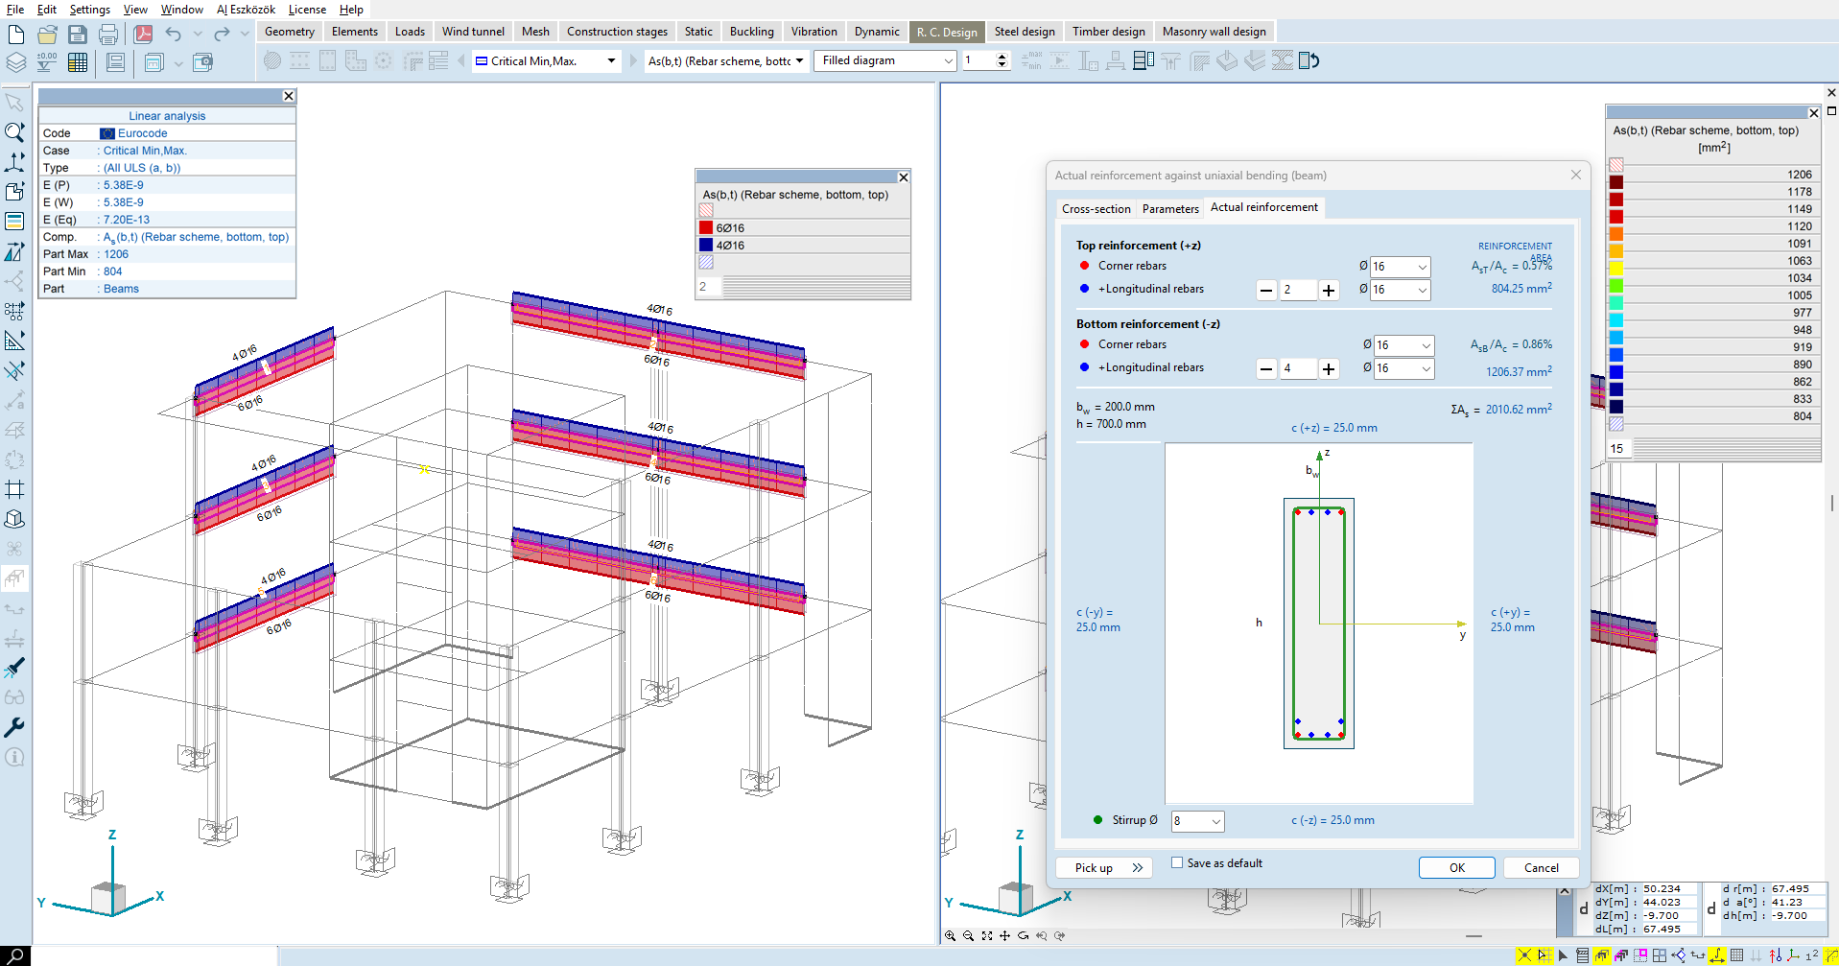Image resolution: width=1839 pixels, height=966 pixels.
Task: Cancel the reinforcement dialog
Action: 1542,867
